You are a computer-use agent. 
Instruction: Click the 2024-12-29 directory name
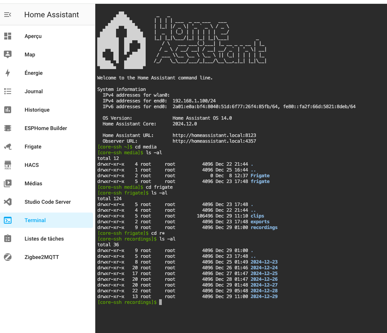click(264, 297)
